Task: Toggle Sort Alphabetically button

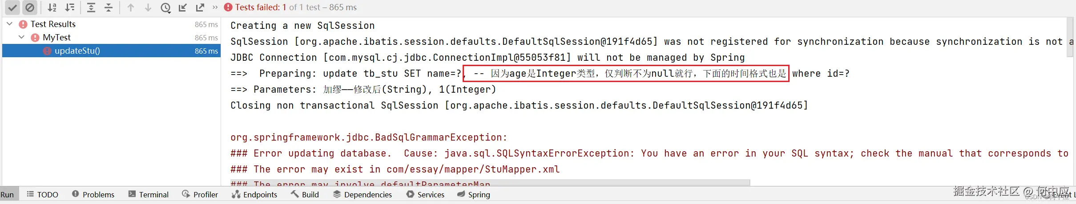Action: click(x=52, y=8)
